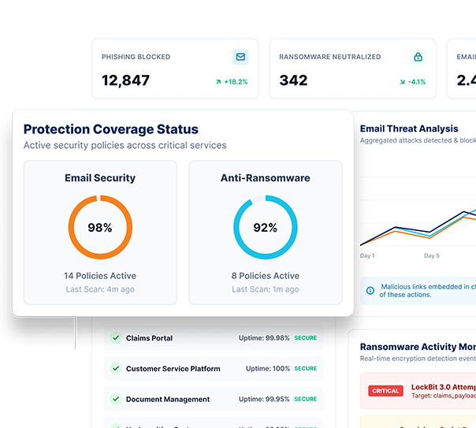This screenshot has height=428, width=476.
Task: Click the lock icon in Ransomware Neutralized card
Action: coord(418,57)
